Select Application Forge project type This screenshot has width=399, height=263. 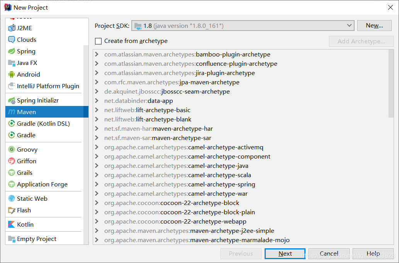tap(42, 184)
